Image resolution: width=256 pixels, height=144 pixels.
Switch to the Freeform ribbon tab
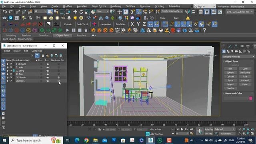tap(26, 36)
